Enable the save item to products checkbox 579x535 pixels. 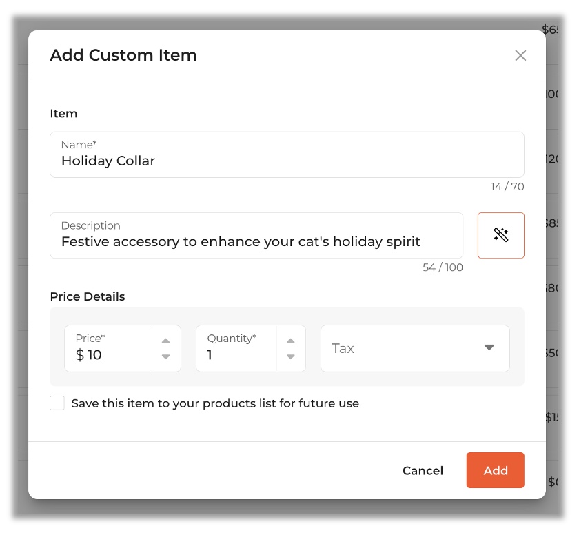tap(57, 403)
